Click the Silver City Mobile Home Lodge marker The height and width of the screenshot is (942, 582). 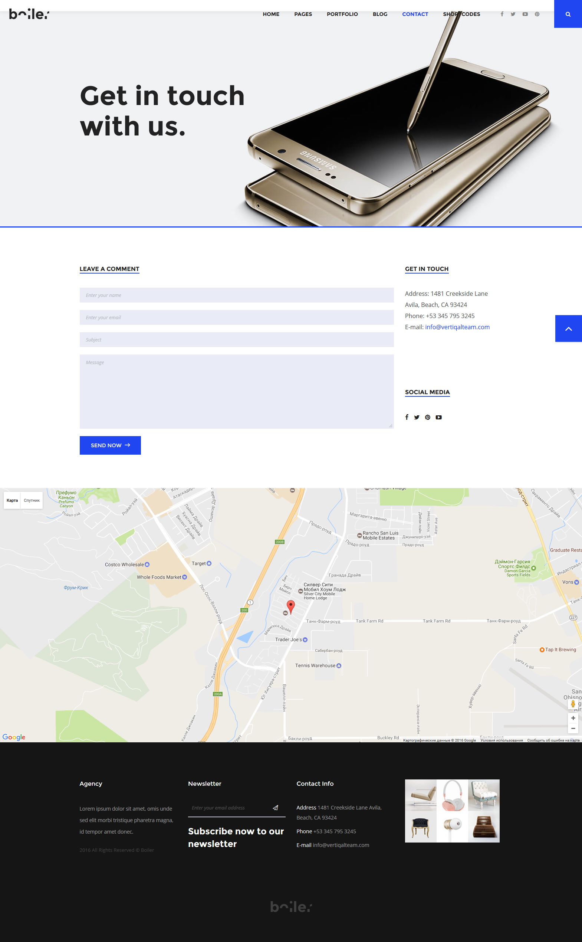click(300, 591)
